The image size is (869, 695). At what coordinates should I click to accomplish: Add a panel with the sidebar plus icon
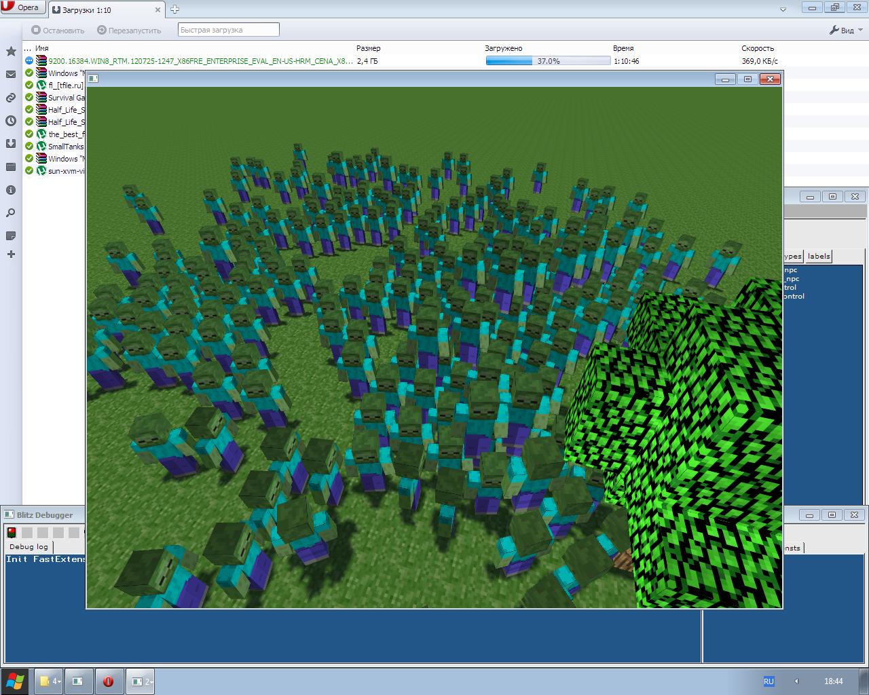tap(11, 255)
